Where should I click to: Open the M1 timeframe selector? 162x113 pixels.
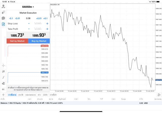3,89
